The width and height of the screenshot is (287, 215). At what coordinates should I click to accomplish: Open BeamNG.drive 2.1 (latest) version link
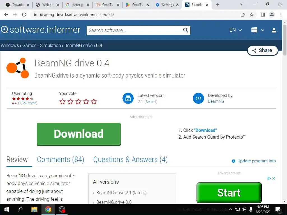(x=121, y=193)
